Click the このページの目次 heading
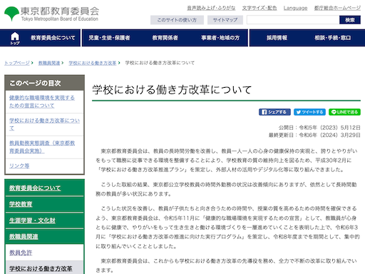The image size is (365, 274). click(x=35, y=83)
